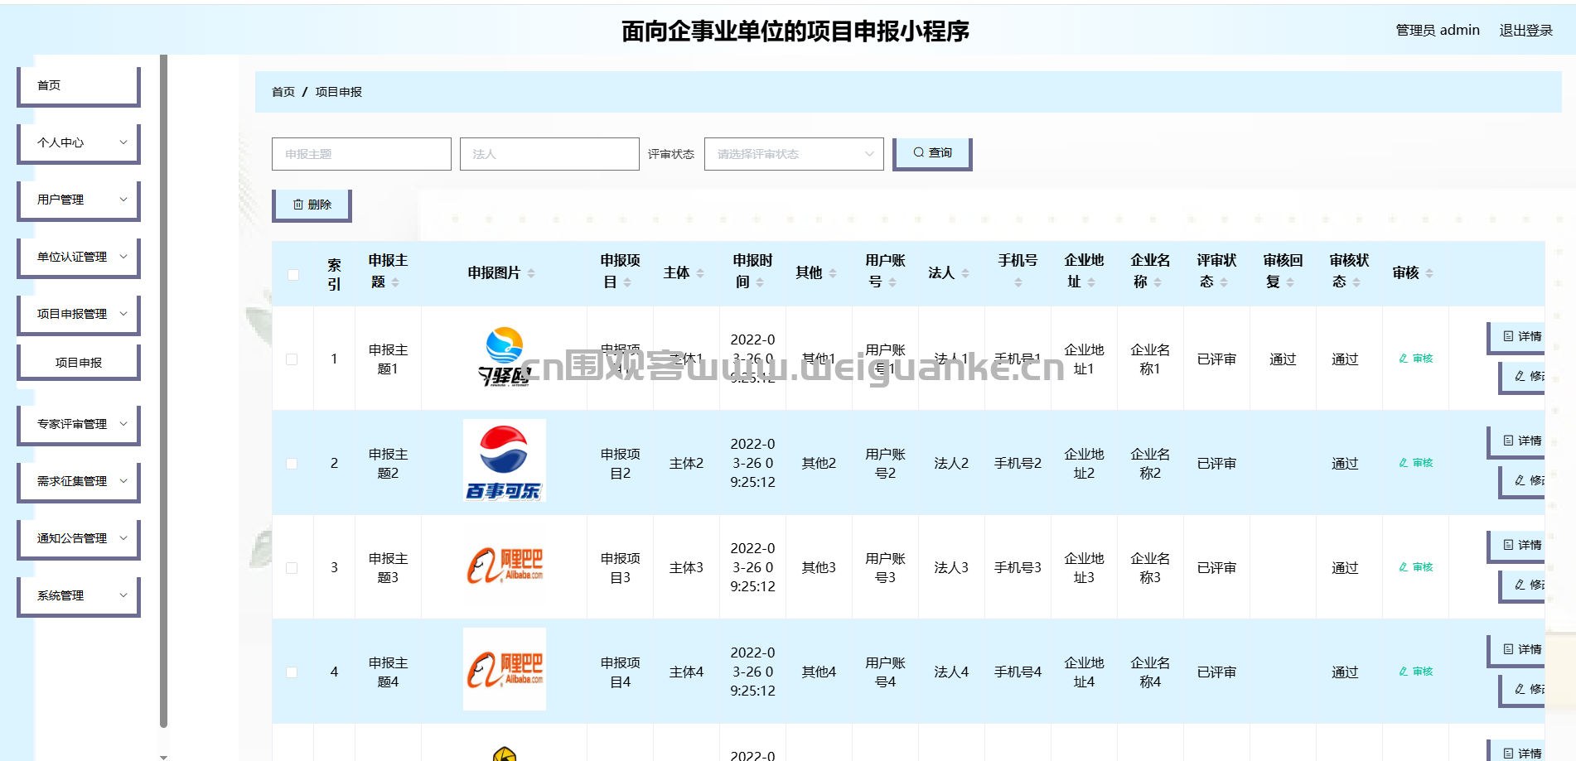Image resolution: width=1576 pixels, height=761 pixels.
Task: Check the checkbox for row 2
Action: tap(292, 464)
